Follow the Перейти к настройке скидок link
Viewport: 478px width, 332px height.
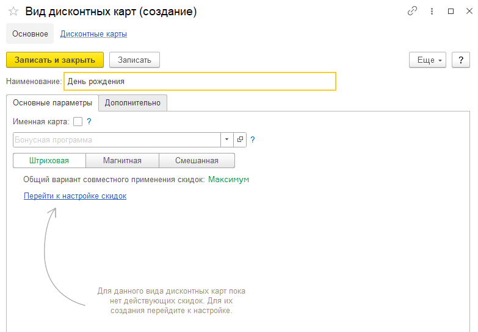click(x=75, y=196)
